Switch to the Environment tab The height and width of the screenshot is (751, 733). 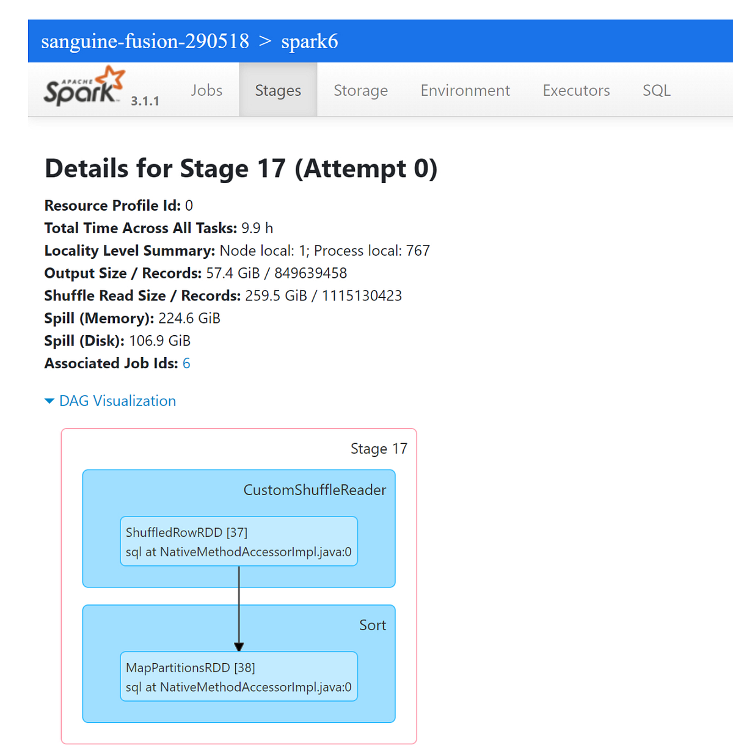click(x=465, y=90)
